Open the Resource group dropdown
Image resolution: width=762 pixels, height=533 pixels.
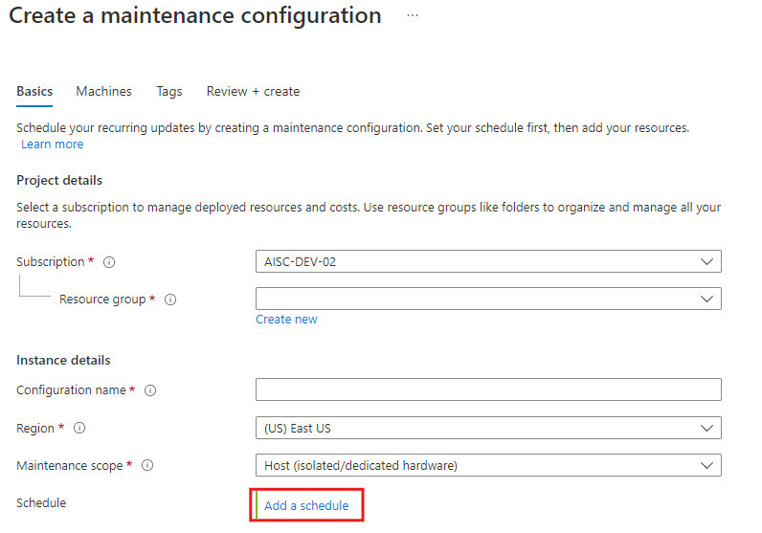tap(487, 299)
